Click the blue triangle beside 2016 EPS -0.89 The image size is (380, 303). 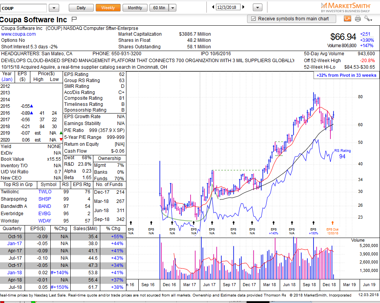(32, 113)
